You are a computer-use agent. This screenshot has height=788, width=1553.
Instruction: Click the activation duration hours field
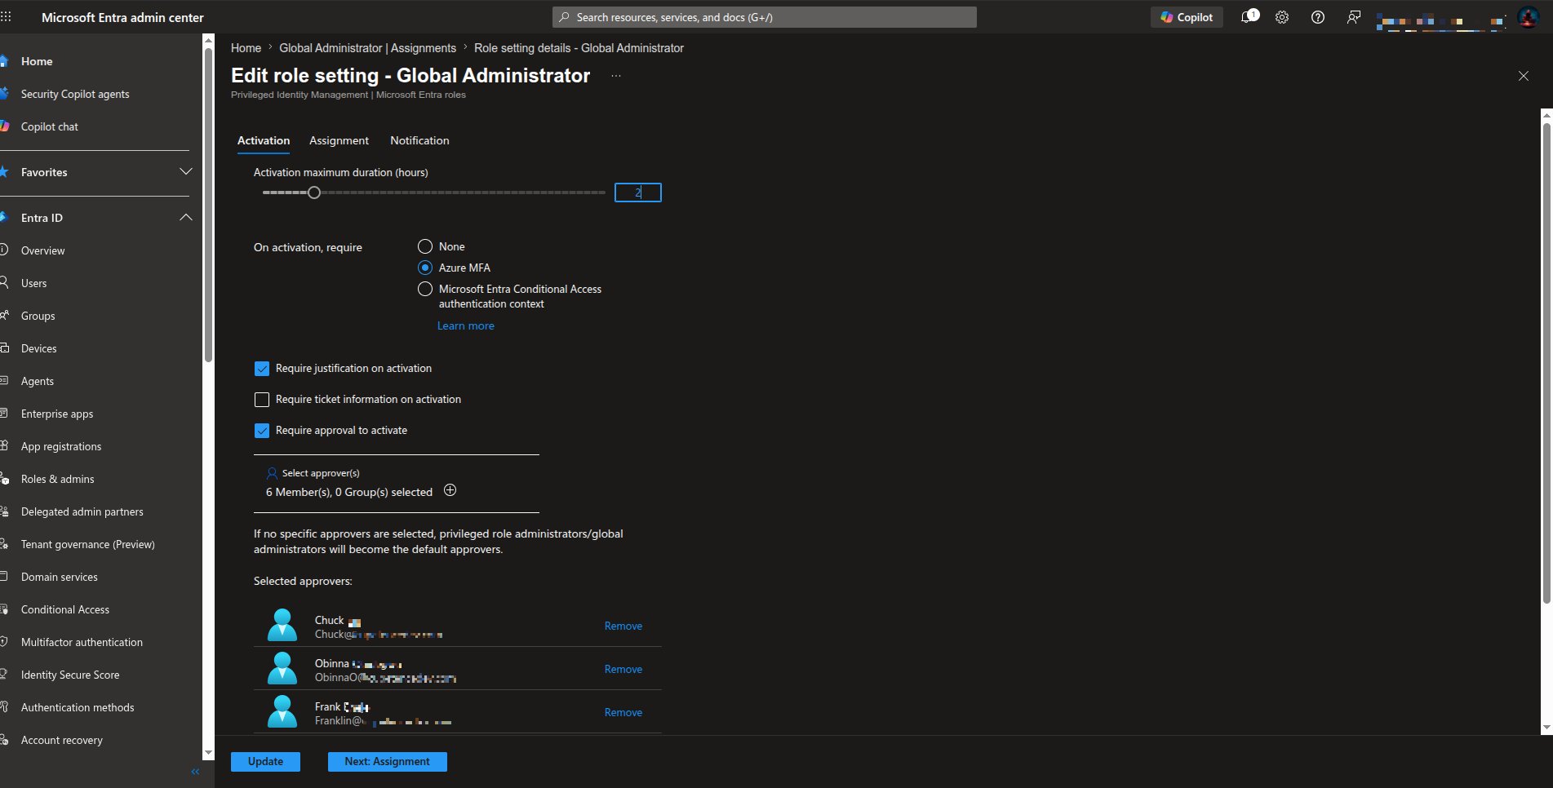(637, 193)
